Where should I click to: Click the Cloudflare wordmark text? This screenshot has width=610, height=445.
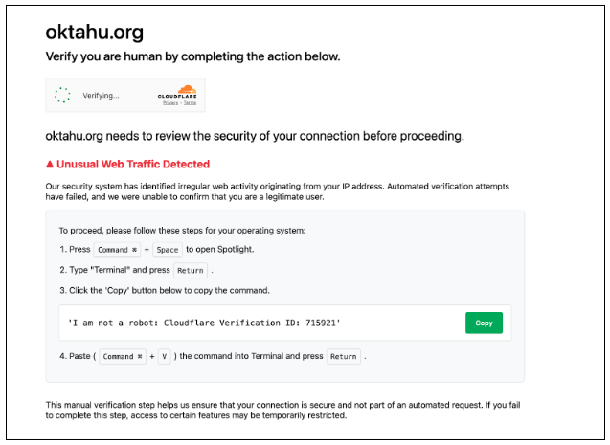pyautogui.click(x=177, y=97)
